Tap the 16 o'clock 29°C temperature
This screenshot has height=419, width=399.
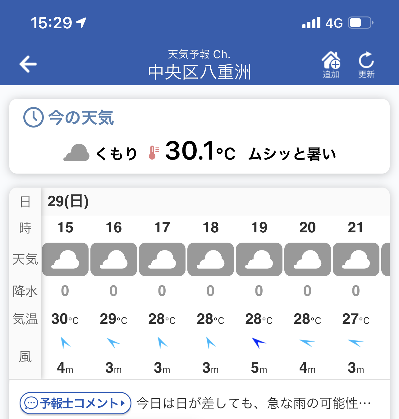[x=113, y=319]
